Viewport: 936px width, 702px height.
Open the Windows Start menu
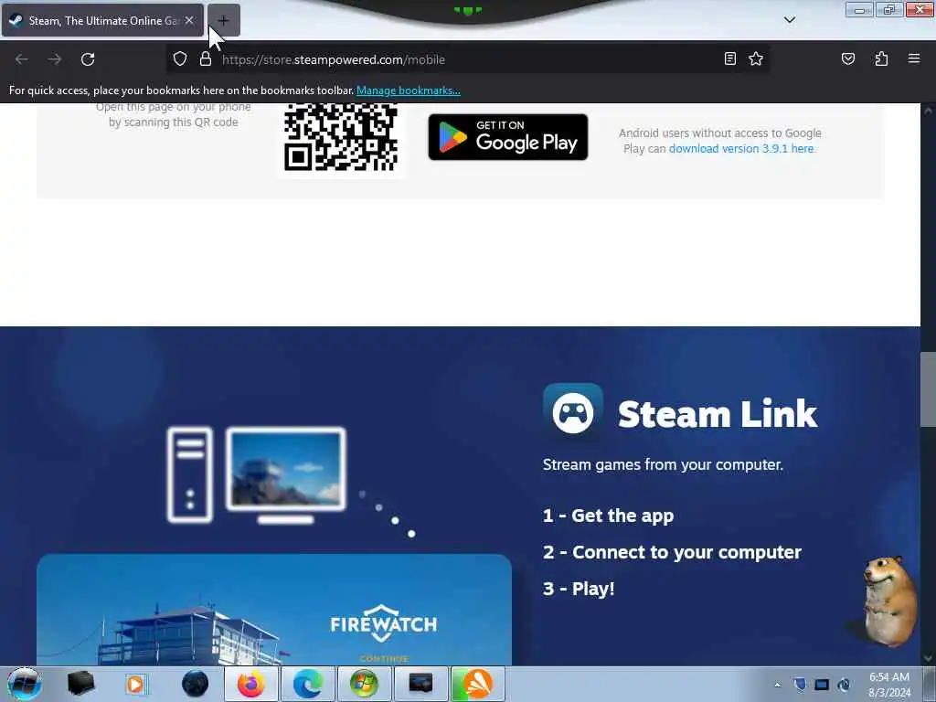point(24,684)
